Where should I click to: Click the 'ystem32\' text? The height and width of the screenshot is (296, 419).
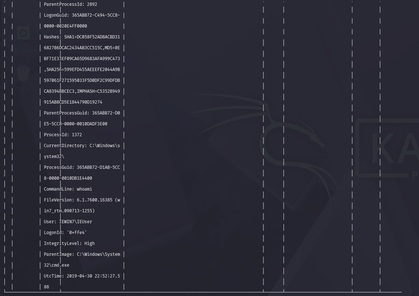click(x=54, y=157)
